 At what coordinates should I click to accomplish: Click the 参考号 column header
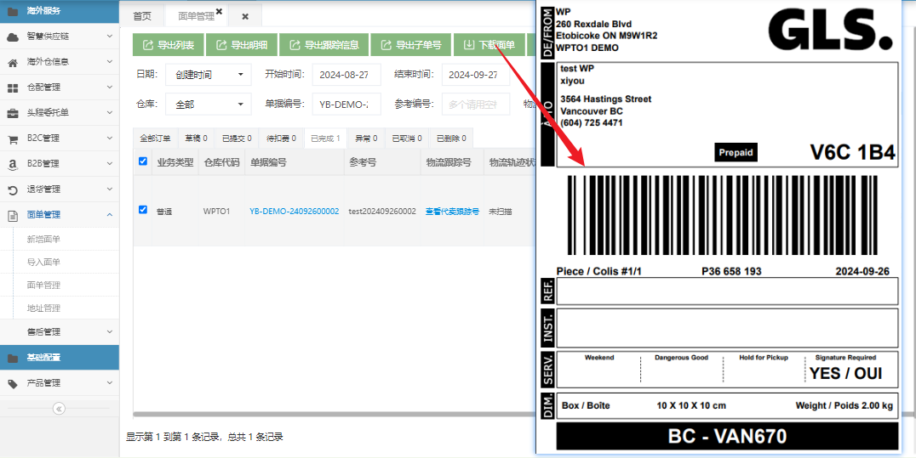tap(382, 163)
